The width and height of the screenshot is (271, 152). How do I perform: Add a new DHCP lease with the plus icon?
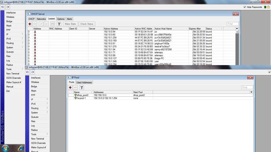tap(30, 24)
